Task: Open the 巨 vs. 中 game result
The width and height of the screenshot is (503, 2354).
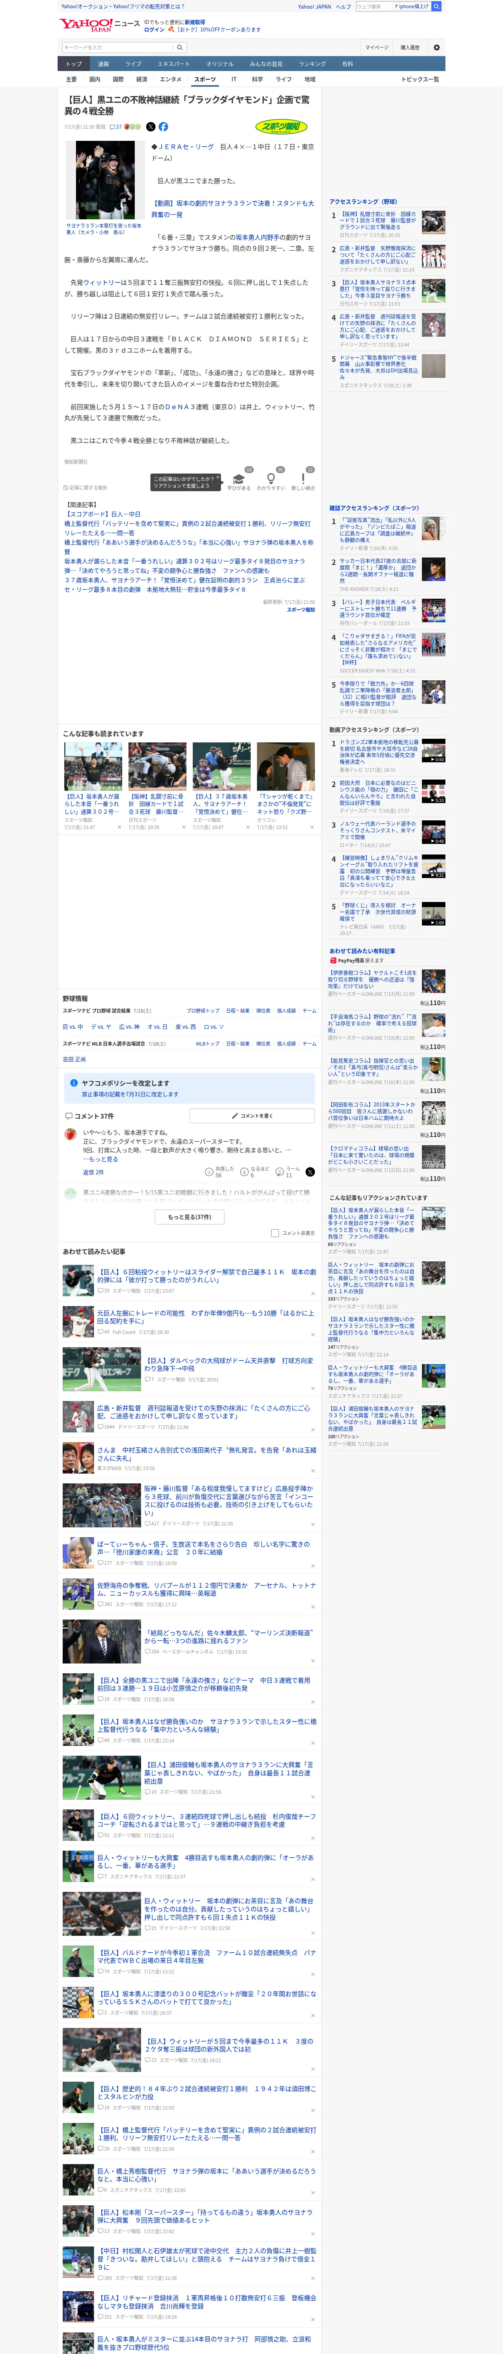Action: point(73,1026)
